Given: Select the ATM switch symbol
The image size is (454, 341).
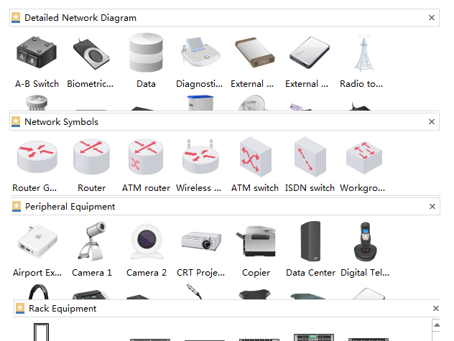Looking at the screenshot, I should click(x=255, y=157).
